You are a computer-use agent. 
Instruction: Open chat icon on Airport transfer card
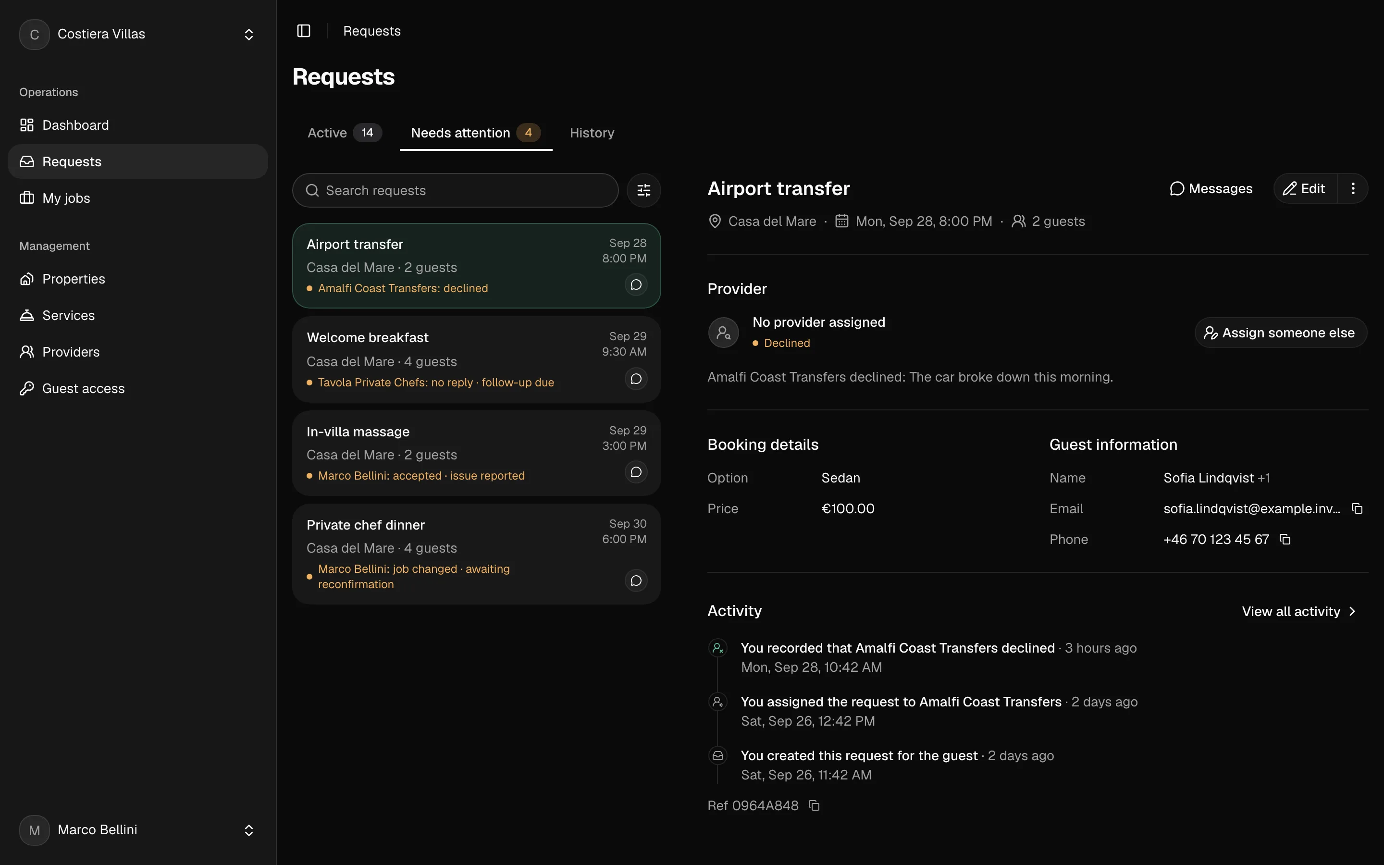(635, 285)
